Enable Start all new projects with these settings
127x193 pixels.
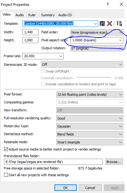pyautogui.click(x=6, y=175)
